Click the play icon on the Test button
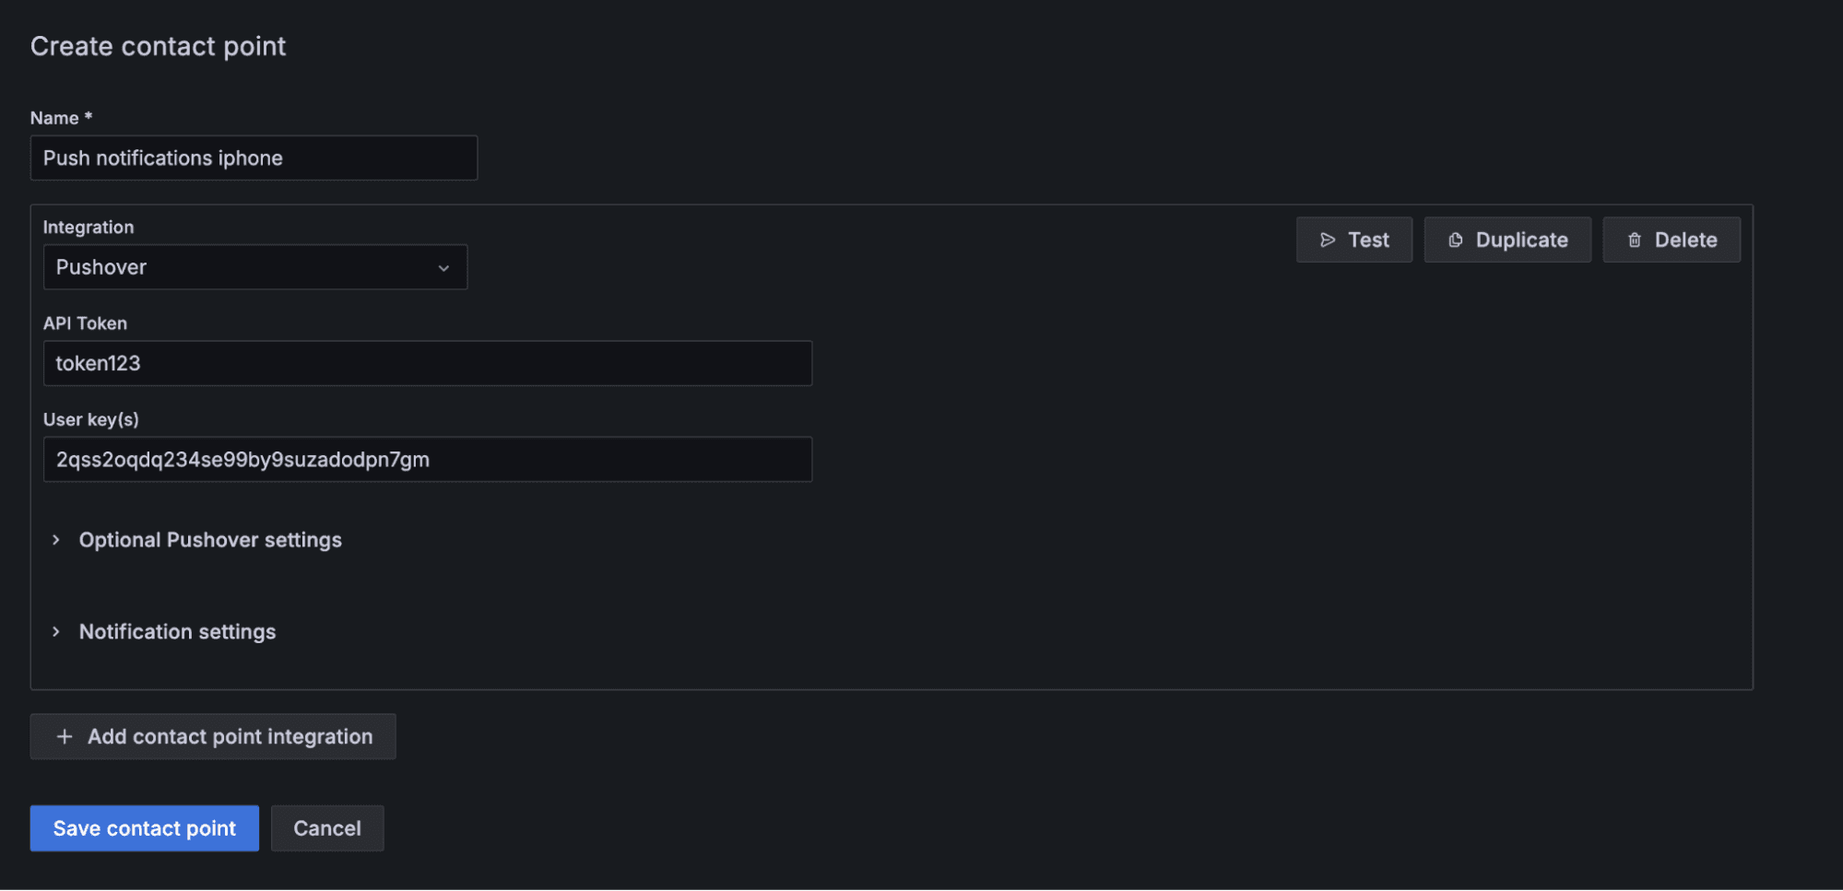This screenshot has width=1843, height=891. tap(1329, 240)
